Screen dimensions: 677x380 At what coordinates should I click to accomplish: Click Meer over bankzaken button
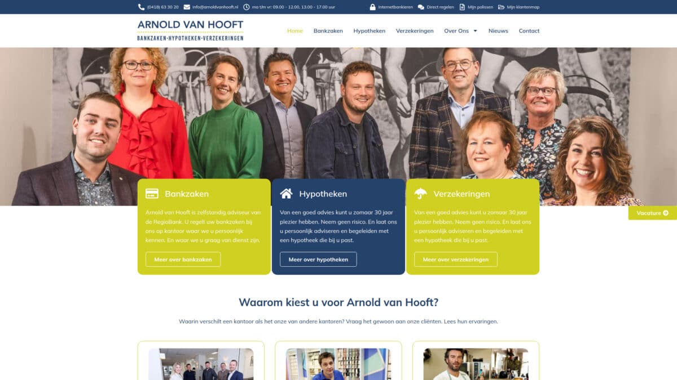click(x=183, y=260)
